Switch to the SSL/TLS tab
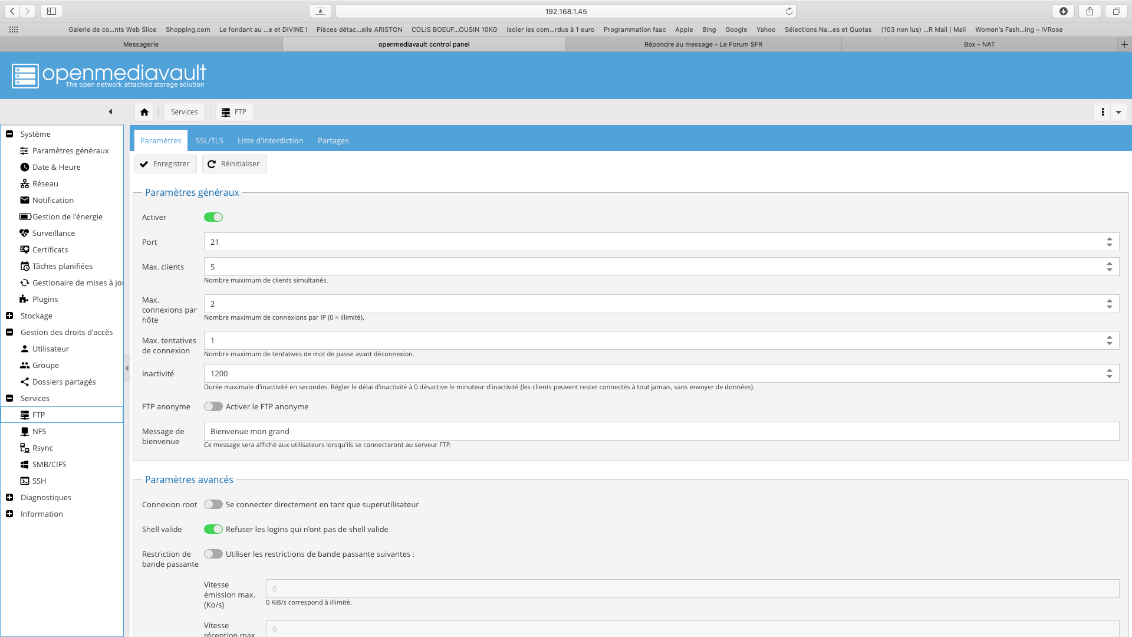The width and height of the screenshot is (1132, 637). point(209,141)
